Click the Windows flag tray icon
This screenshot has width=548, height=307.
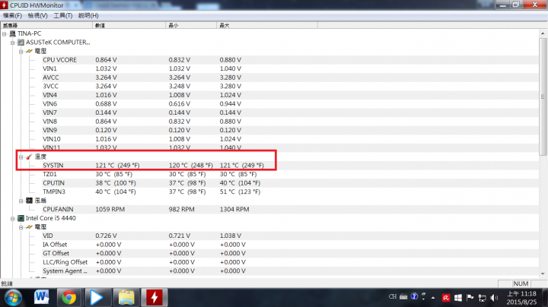(458, 298)
